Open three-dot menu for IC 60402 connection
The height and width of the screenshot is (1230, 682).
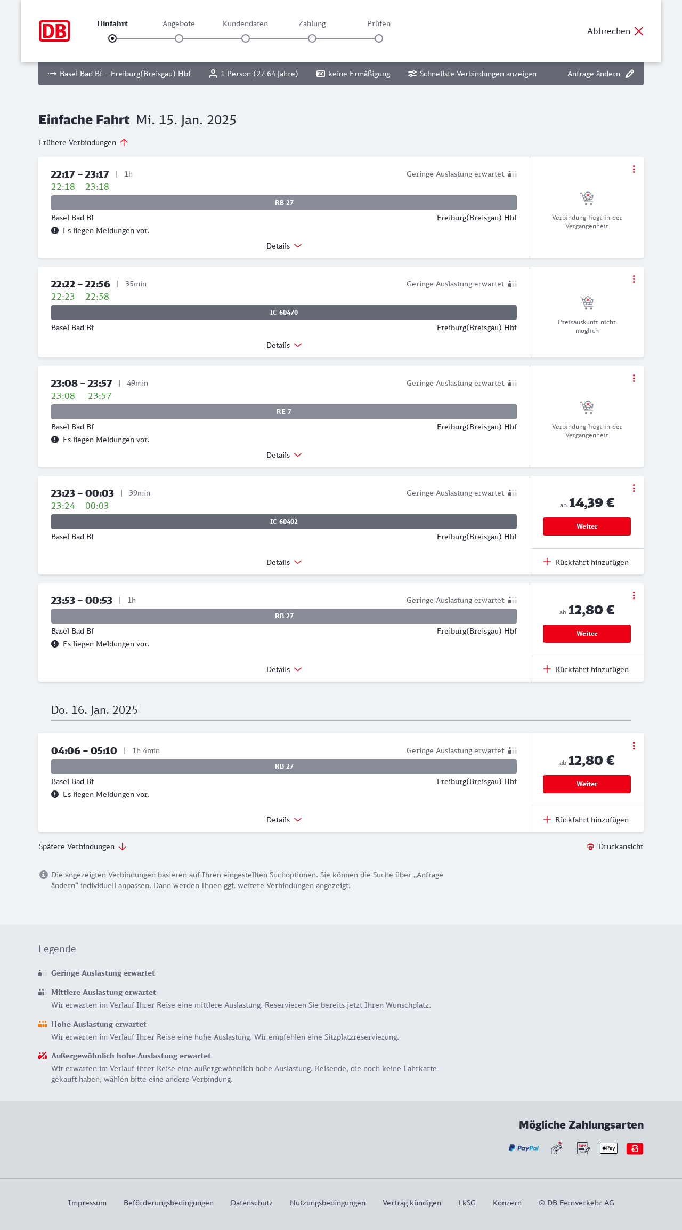[634, 488]
